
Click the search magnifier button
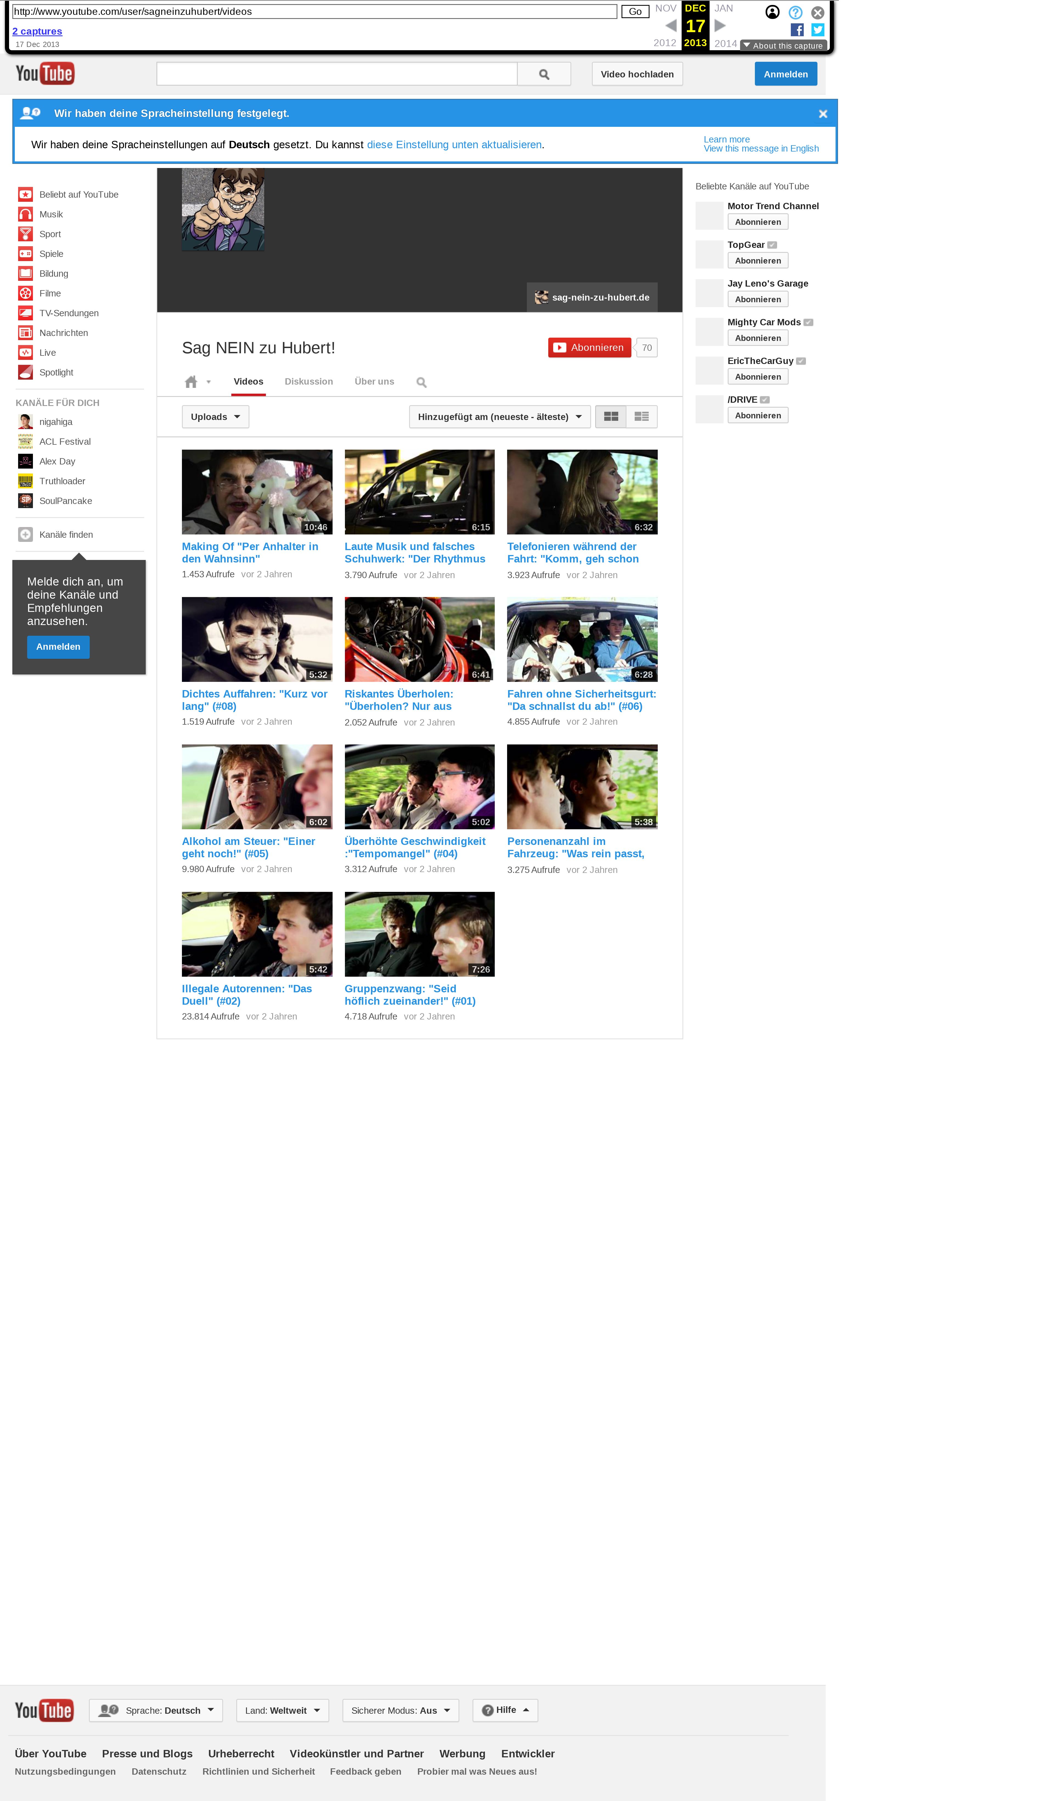544,74
